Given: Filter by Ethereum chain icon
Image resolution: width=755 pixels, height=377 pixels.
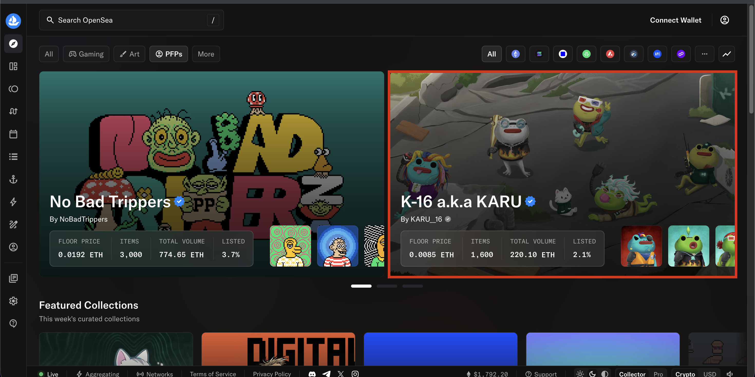Looking at the screenshot, I should [516, 54].
